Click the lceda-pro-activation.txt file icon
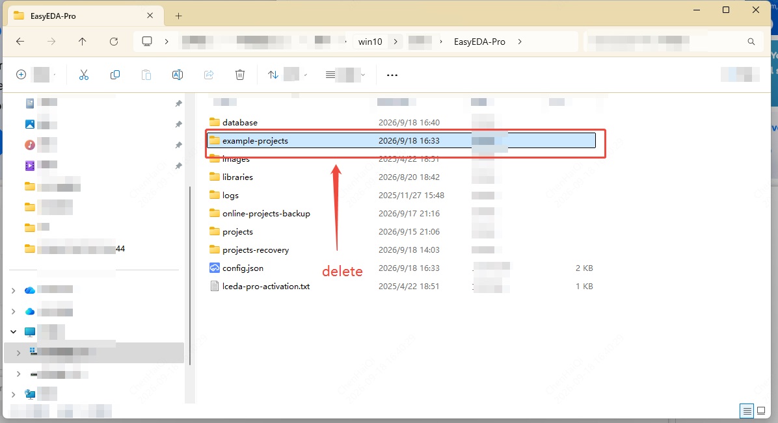 pyautogui.click(x=215, y=286)
